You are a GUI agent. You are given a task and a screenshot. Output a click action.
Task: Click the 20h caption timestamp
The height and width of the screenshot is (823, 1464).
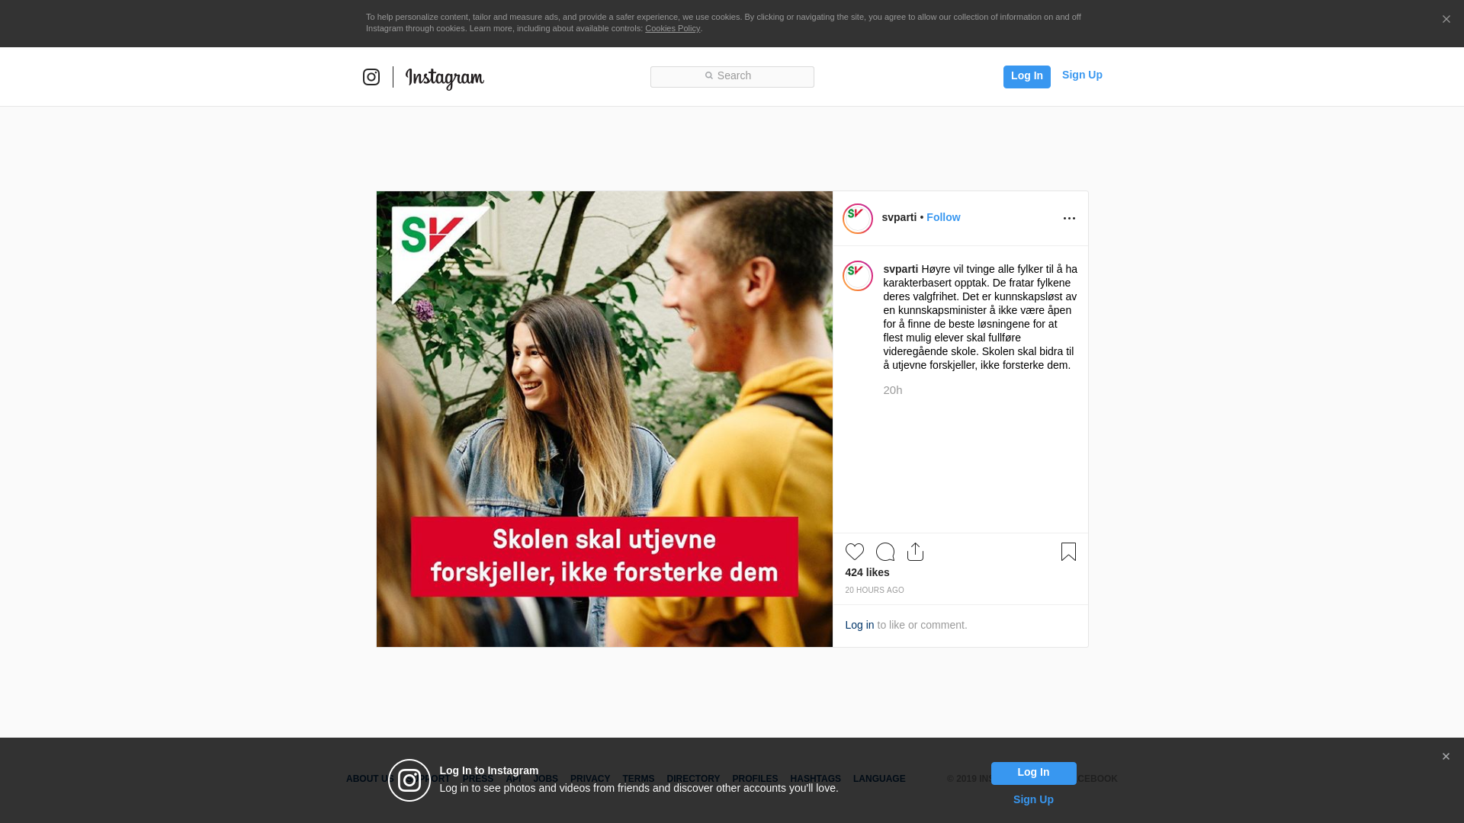point(893,390)
